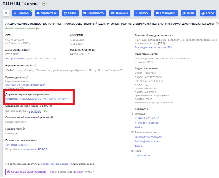Click the Следить за организацией button
The image size is (219, 178).
click(x=26, y=172)
